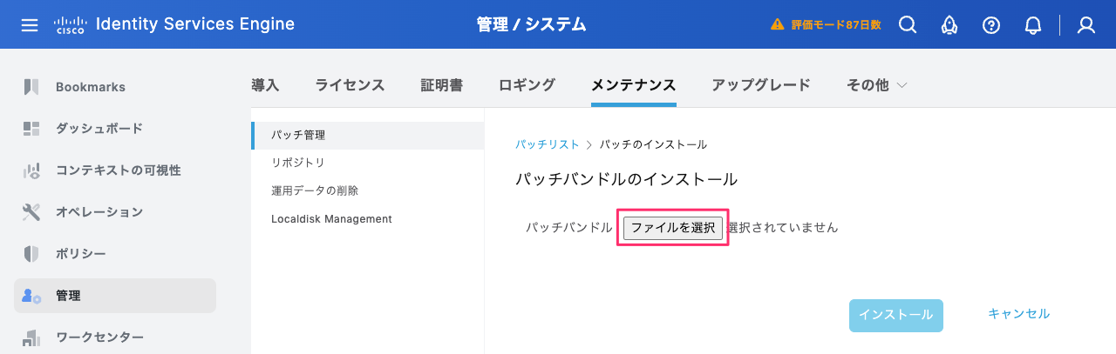
Task: Click the evaluation mode warning icon
Action: [778, 25]
